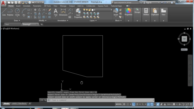Switch to ANSI C Title Block layout tab
Screen dimensions: 194x109
[x=19, y=104]
